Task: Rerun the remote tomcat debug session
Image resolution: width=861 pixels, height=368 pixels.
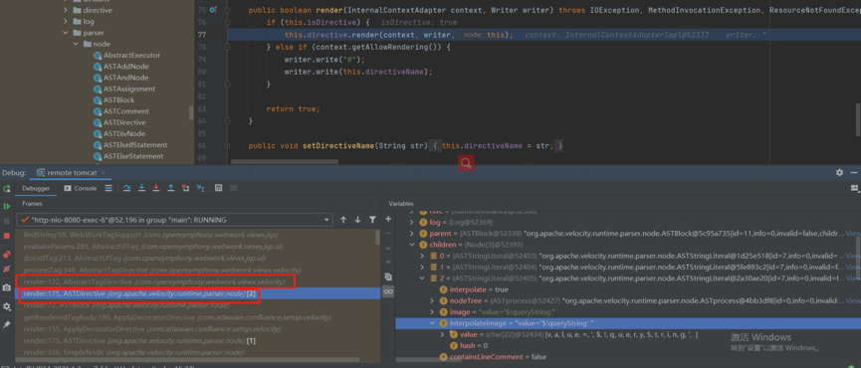Action: (7, 188)
